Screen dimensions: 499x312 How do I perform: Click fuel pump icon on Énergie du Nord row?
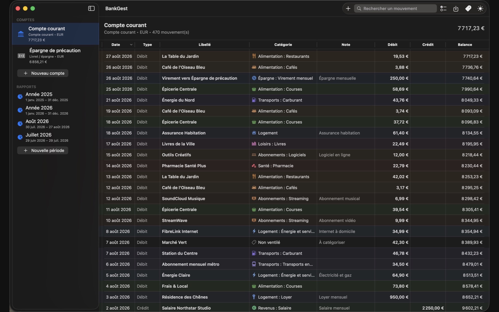point(254,100)
